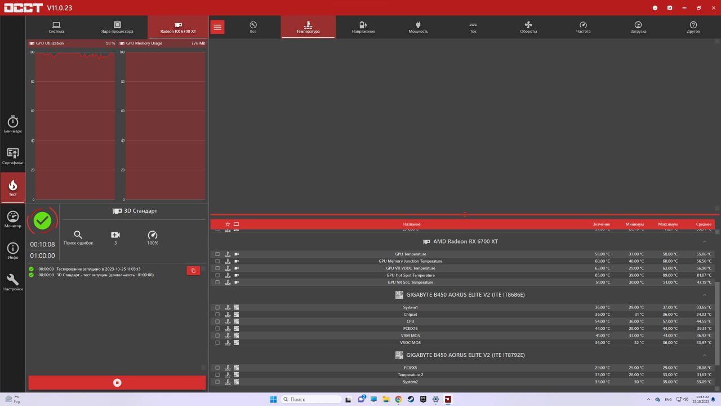Click the camera screenshot icon in title bar
The image size is (721, 406).
669,8
